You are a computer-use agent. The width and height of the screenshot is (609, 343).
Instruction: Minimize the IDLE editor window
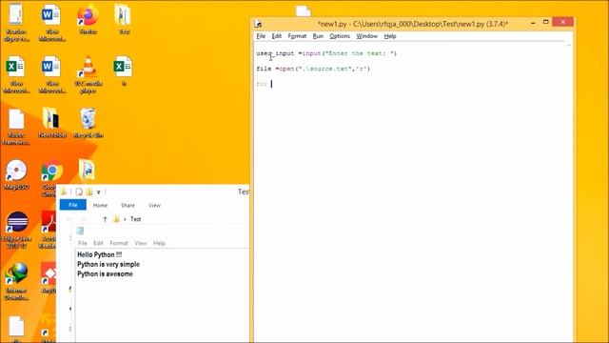pos(533,23)
